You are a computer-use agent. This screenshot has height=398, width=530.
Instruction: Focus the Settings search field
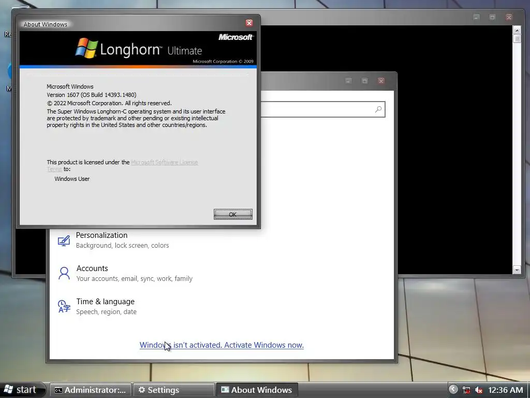click(x=323, y=109)
